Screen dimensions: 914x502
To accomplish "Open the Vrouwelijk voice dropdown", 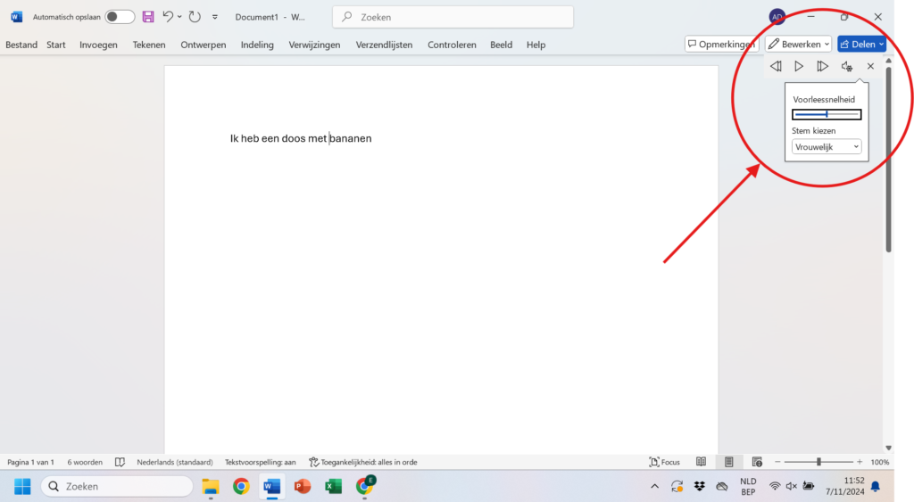I will [x=827, y=147].
